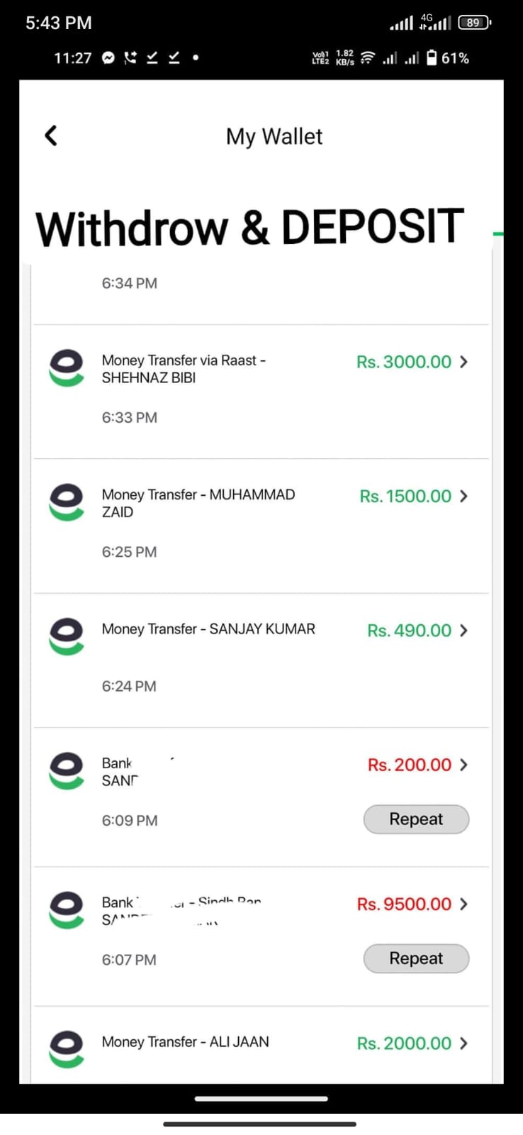Tap Easypaisa logo beside SHEHNAZ BIBI transfer

66,367
